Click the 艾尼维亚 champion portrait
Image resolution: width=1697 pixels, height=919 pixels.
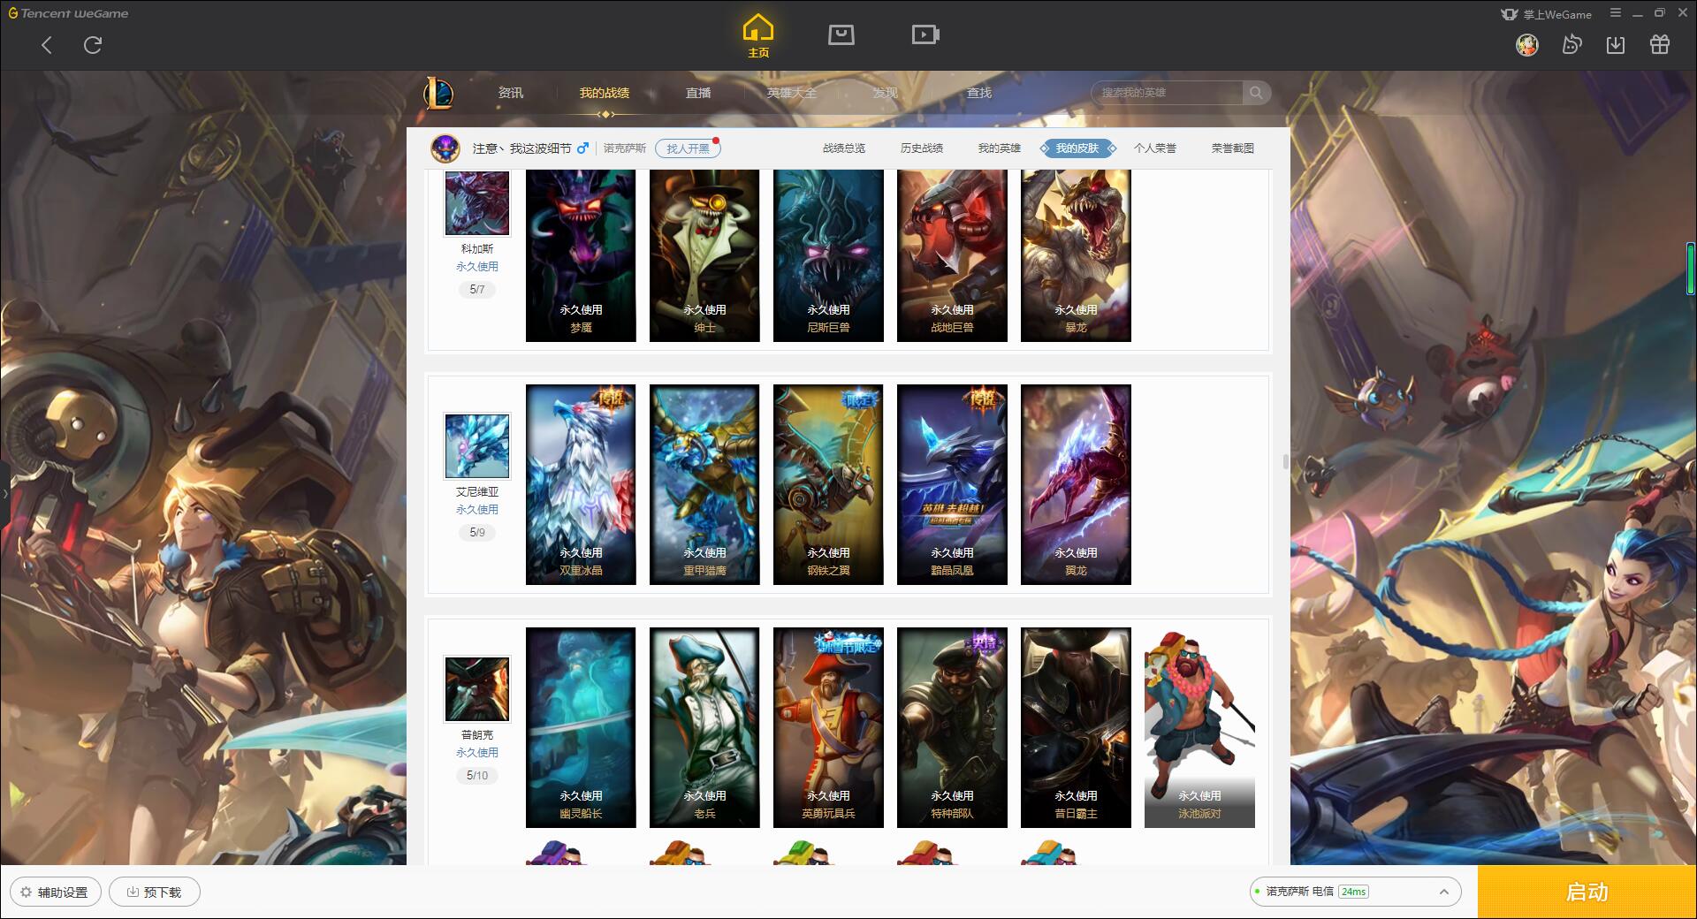point(477,446)
